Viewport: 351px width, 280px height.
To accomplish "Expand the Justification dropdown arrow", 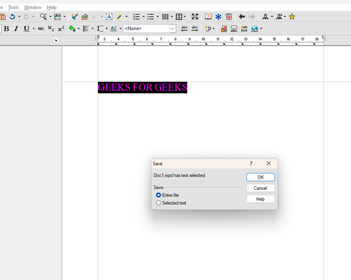I will click(x=93, y=29).
